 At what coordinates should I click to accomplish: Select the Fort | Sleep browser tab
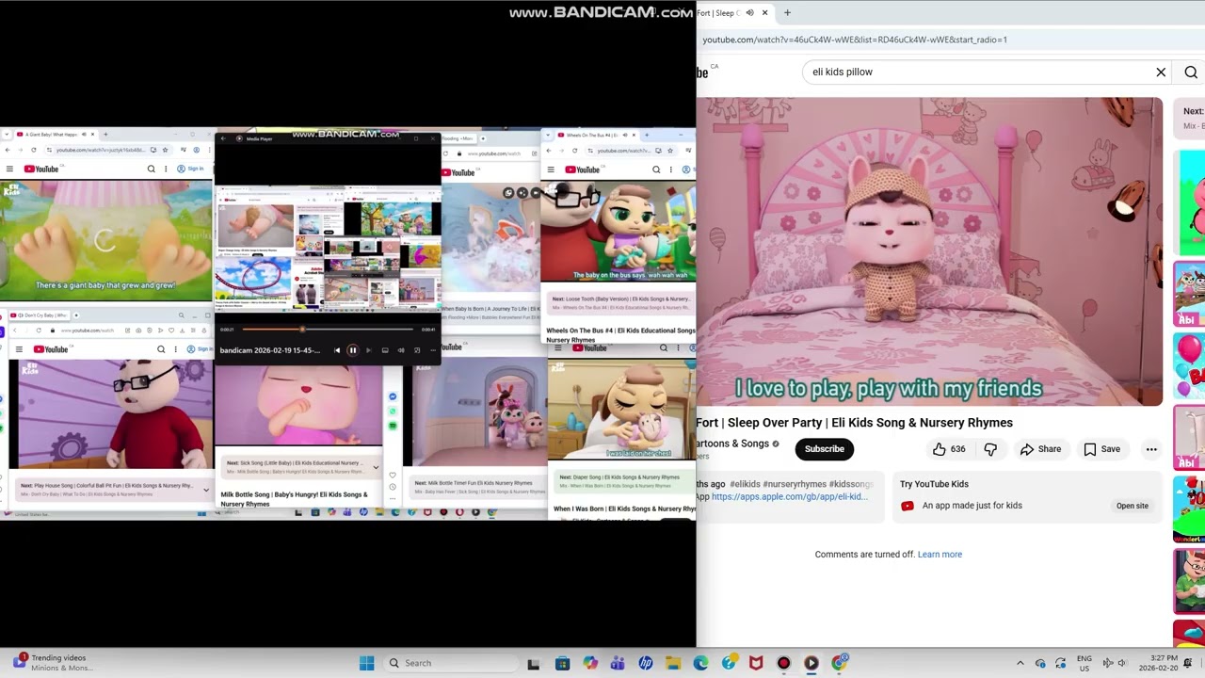pos(734,13)
